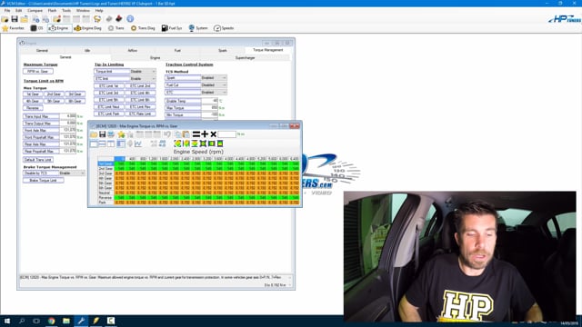
Task: Click the open folder icon in table editor
Action: coord(94,134)
